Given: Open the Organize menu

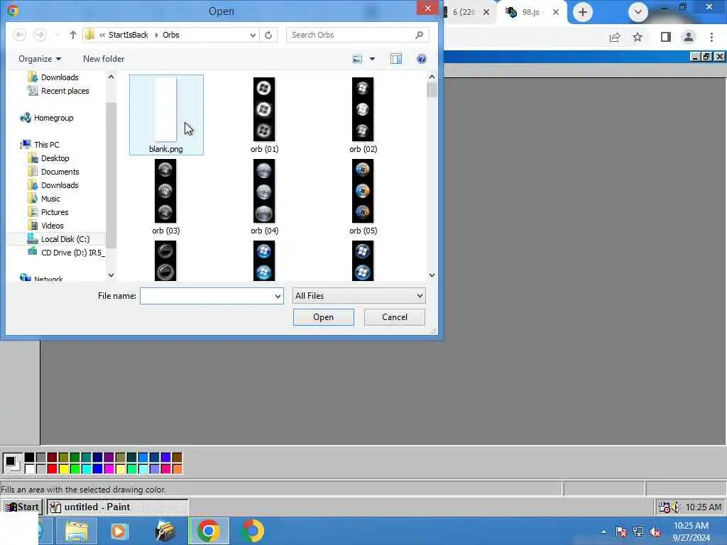Looking at the screenshot, I should point(40,59).
